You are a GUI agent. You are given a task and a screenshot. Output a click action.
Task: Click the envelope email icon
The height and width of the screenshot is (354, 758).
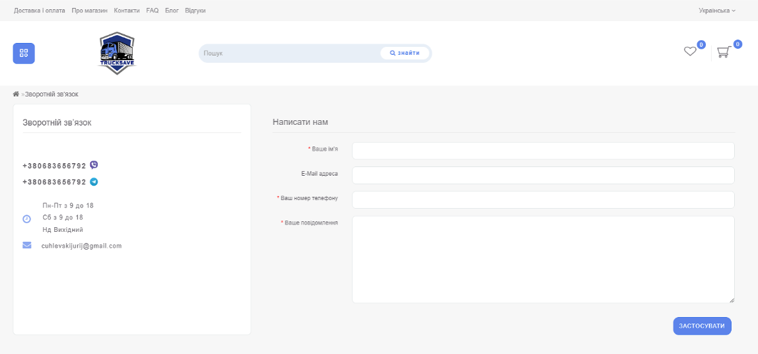point(27,245)
